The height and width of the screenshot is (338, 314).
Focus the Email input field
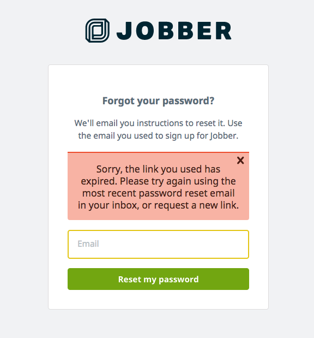coord(158,244)
